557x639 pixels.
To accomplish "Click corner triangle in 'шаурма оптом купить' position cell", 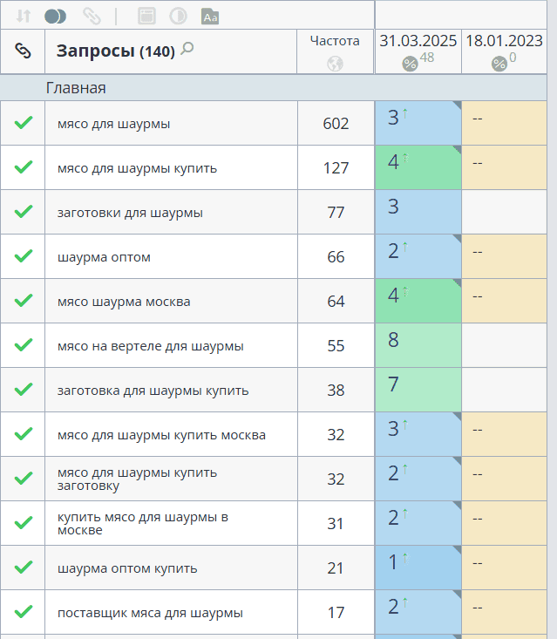I will click(x=456, y=550).
